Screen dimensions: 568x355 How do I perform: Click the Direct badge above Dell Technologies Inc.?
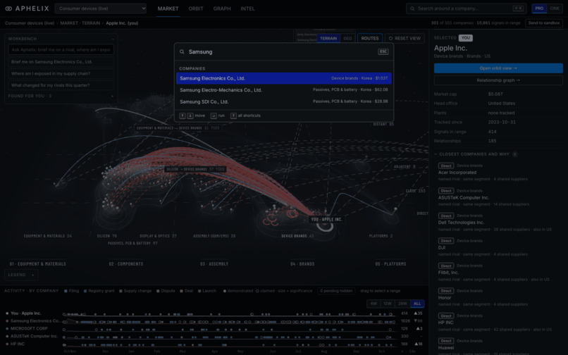click(x=446, y=216)
